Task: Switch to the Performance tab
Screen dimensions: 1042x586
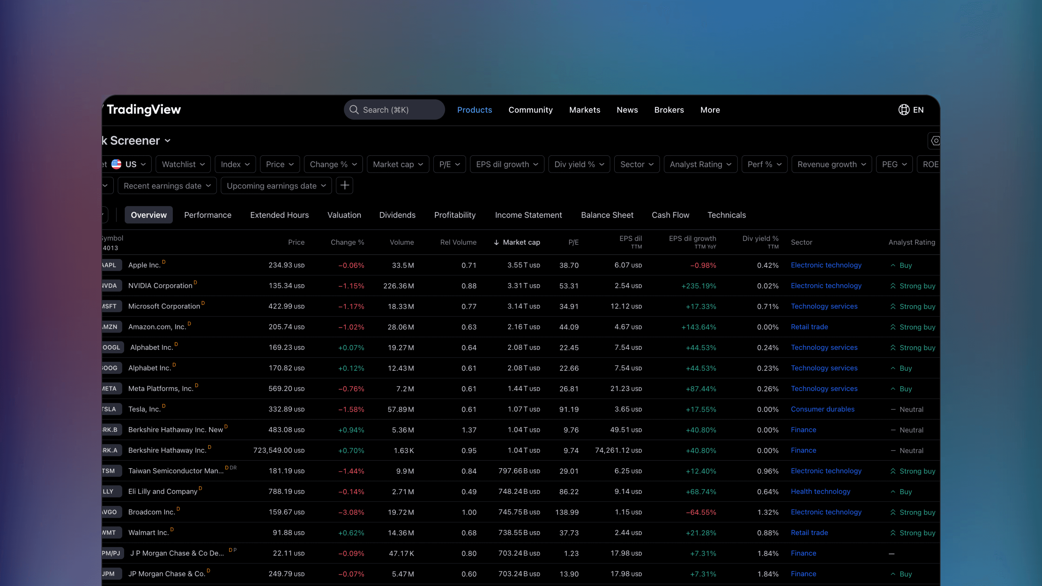Action: click(207, 215)
